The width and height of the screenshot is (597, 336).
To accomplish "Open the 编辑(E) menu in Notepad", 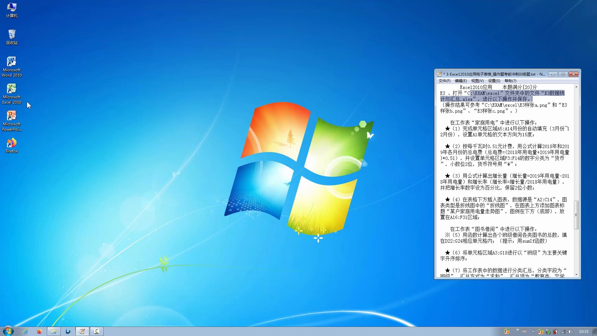I will [460, 81].
